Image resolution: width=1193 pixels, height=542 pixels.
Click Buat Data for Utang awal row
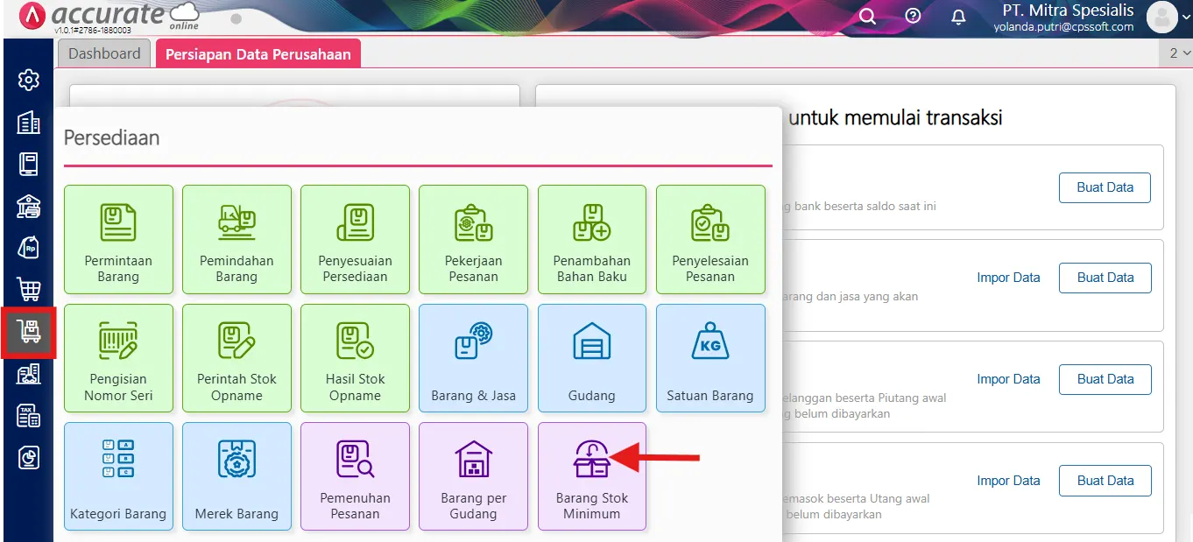click(1105, 481)
